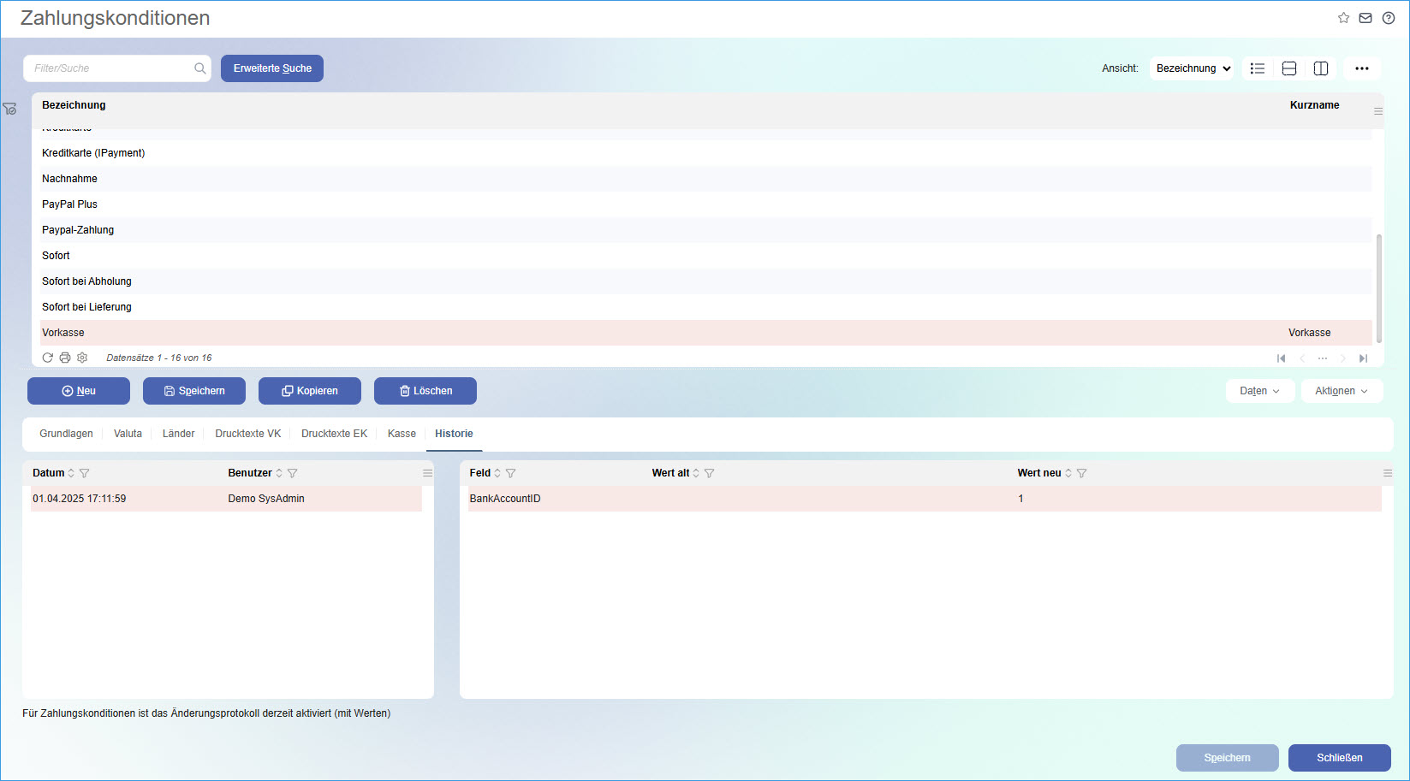Open the three-dots more options menu

pyautogui.click(x=1362, y=68)
